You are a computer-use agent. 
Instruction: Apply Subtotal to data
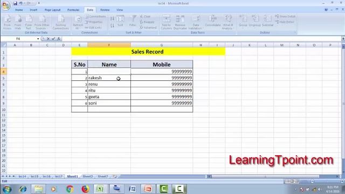click(x=267, y=21)
